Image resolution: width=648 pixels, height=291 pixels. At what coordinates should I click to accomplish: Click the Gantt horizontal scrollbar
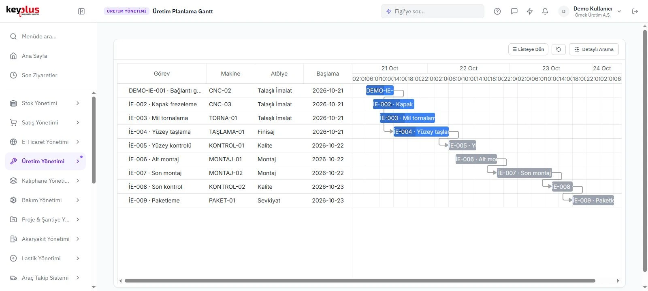(x=360, y=280)
